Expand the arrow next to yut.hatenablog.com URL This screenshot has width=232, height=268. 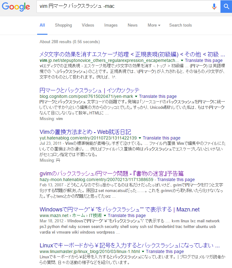140,138
